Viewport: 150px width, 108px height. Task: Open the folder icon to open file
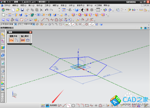point(18,10)
